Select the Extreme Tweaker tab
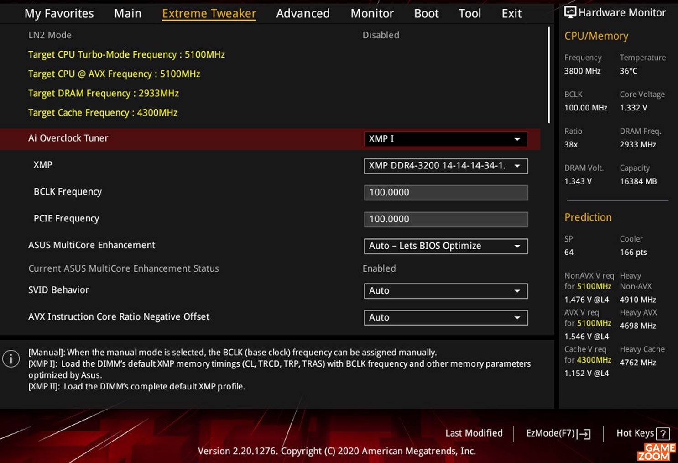Image resolution: width=678 pixels, height=463 pixels. [209, 14]
